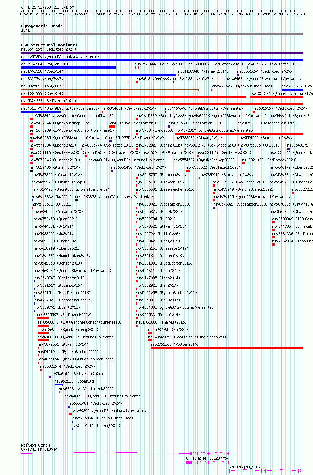The image size is (313, 475).
Task: Click nsv6042331 (Wu2021) variant label
Action: 193,79
